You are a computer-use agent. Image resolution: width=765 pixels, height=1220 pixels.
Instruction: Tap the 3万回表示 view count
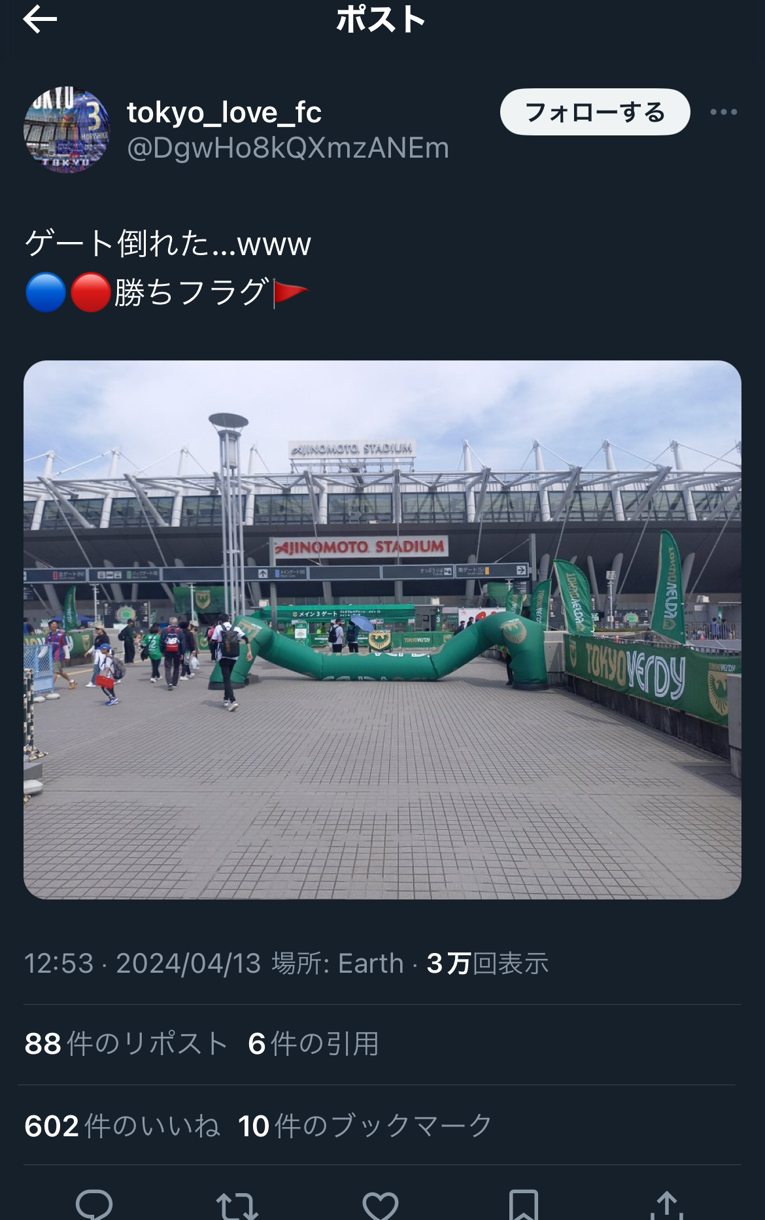(x=488, y=964)
